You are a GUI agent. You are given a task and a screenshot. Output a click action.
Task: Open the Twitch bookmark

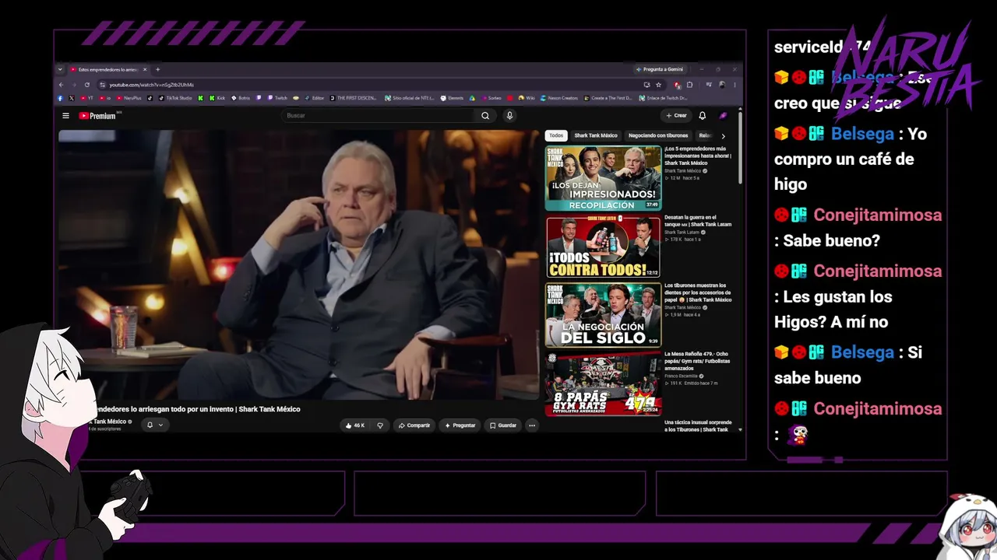(278, 98)
